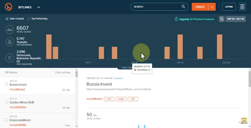This screenshot has width=251, height=128.
Task: Check the Russia-Invest checkbox
Action: (x=6, y=84)
